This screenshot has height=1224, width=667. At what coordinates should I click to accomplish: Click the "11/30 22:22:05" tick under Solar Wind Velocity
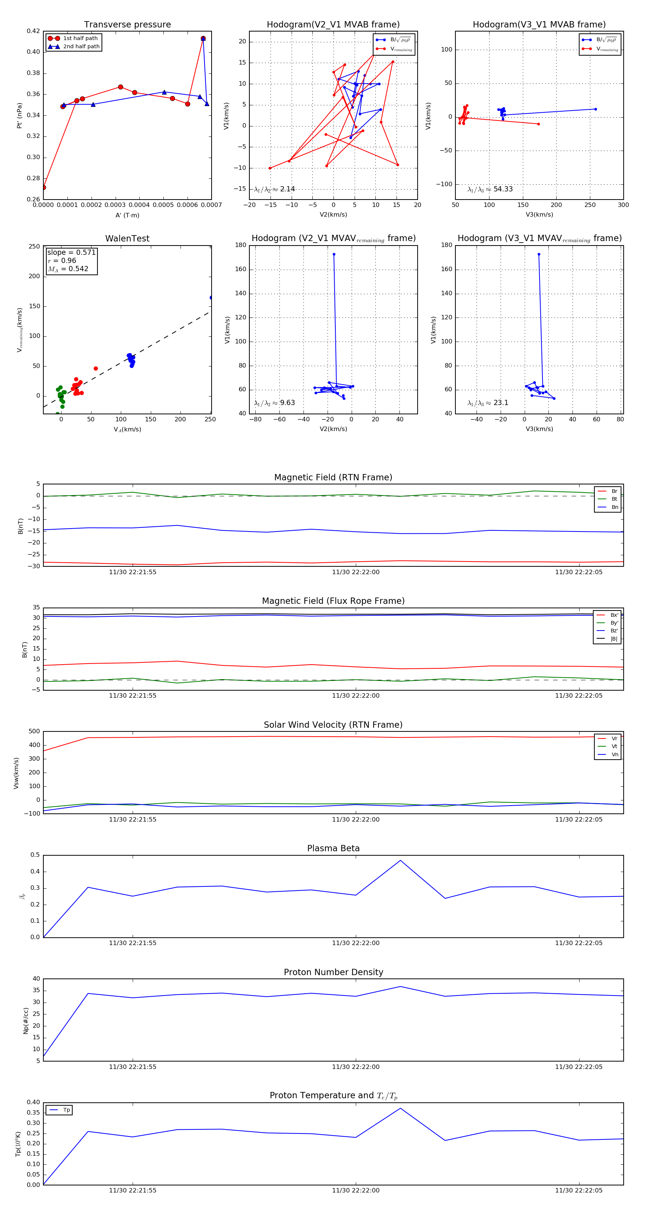tap(579, 820)
